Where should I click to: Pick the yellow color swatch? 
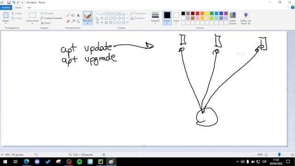click(207, 13)
